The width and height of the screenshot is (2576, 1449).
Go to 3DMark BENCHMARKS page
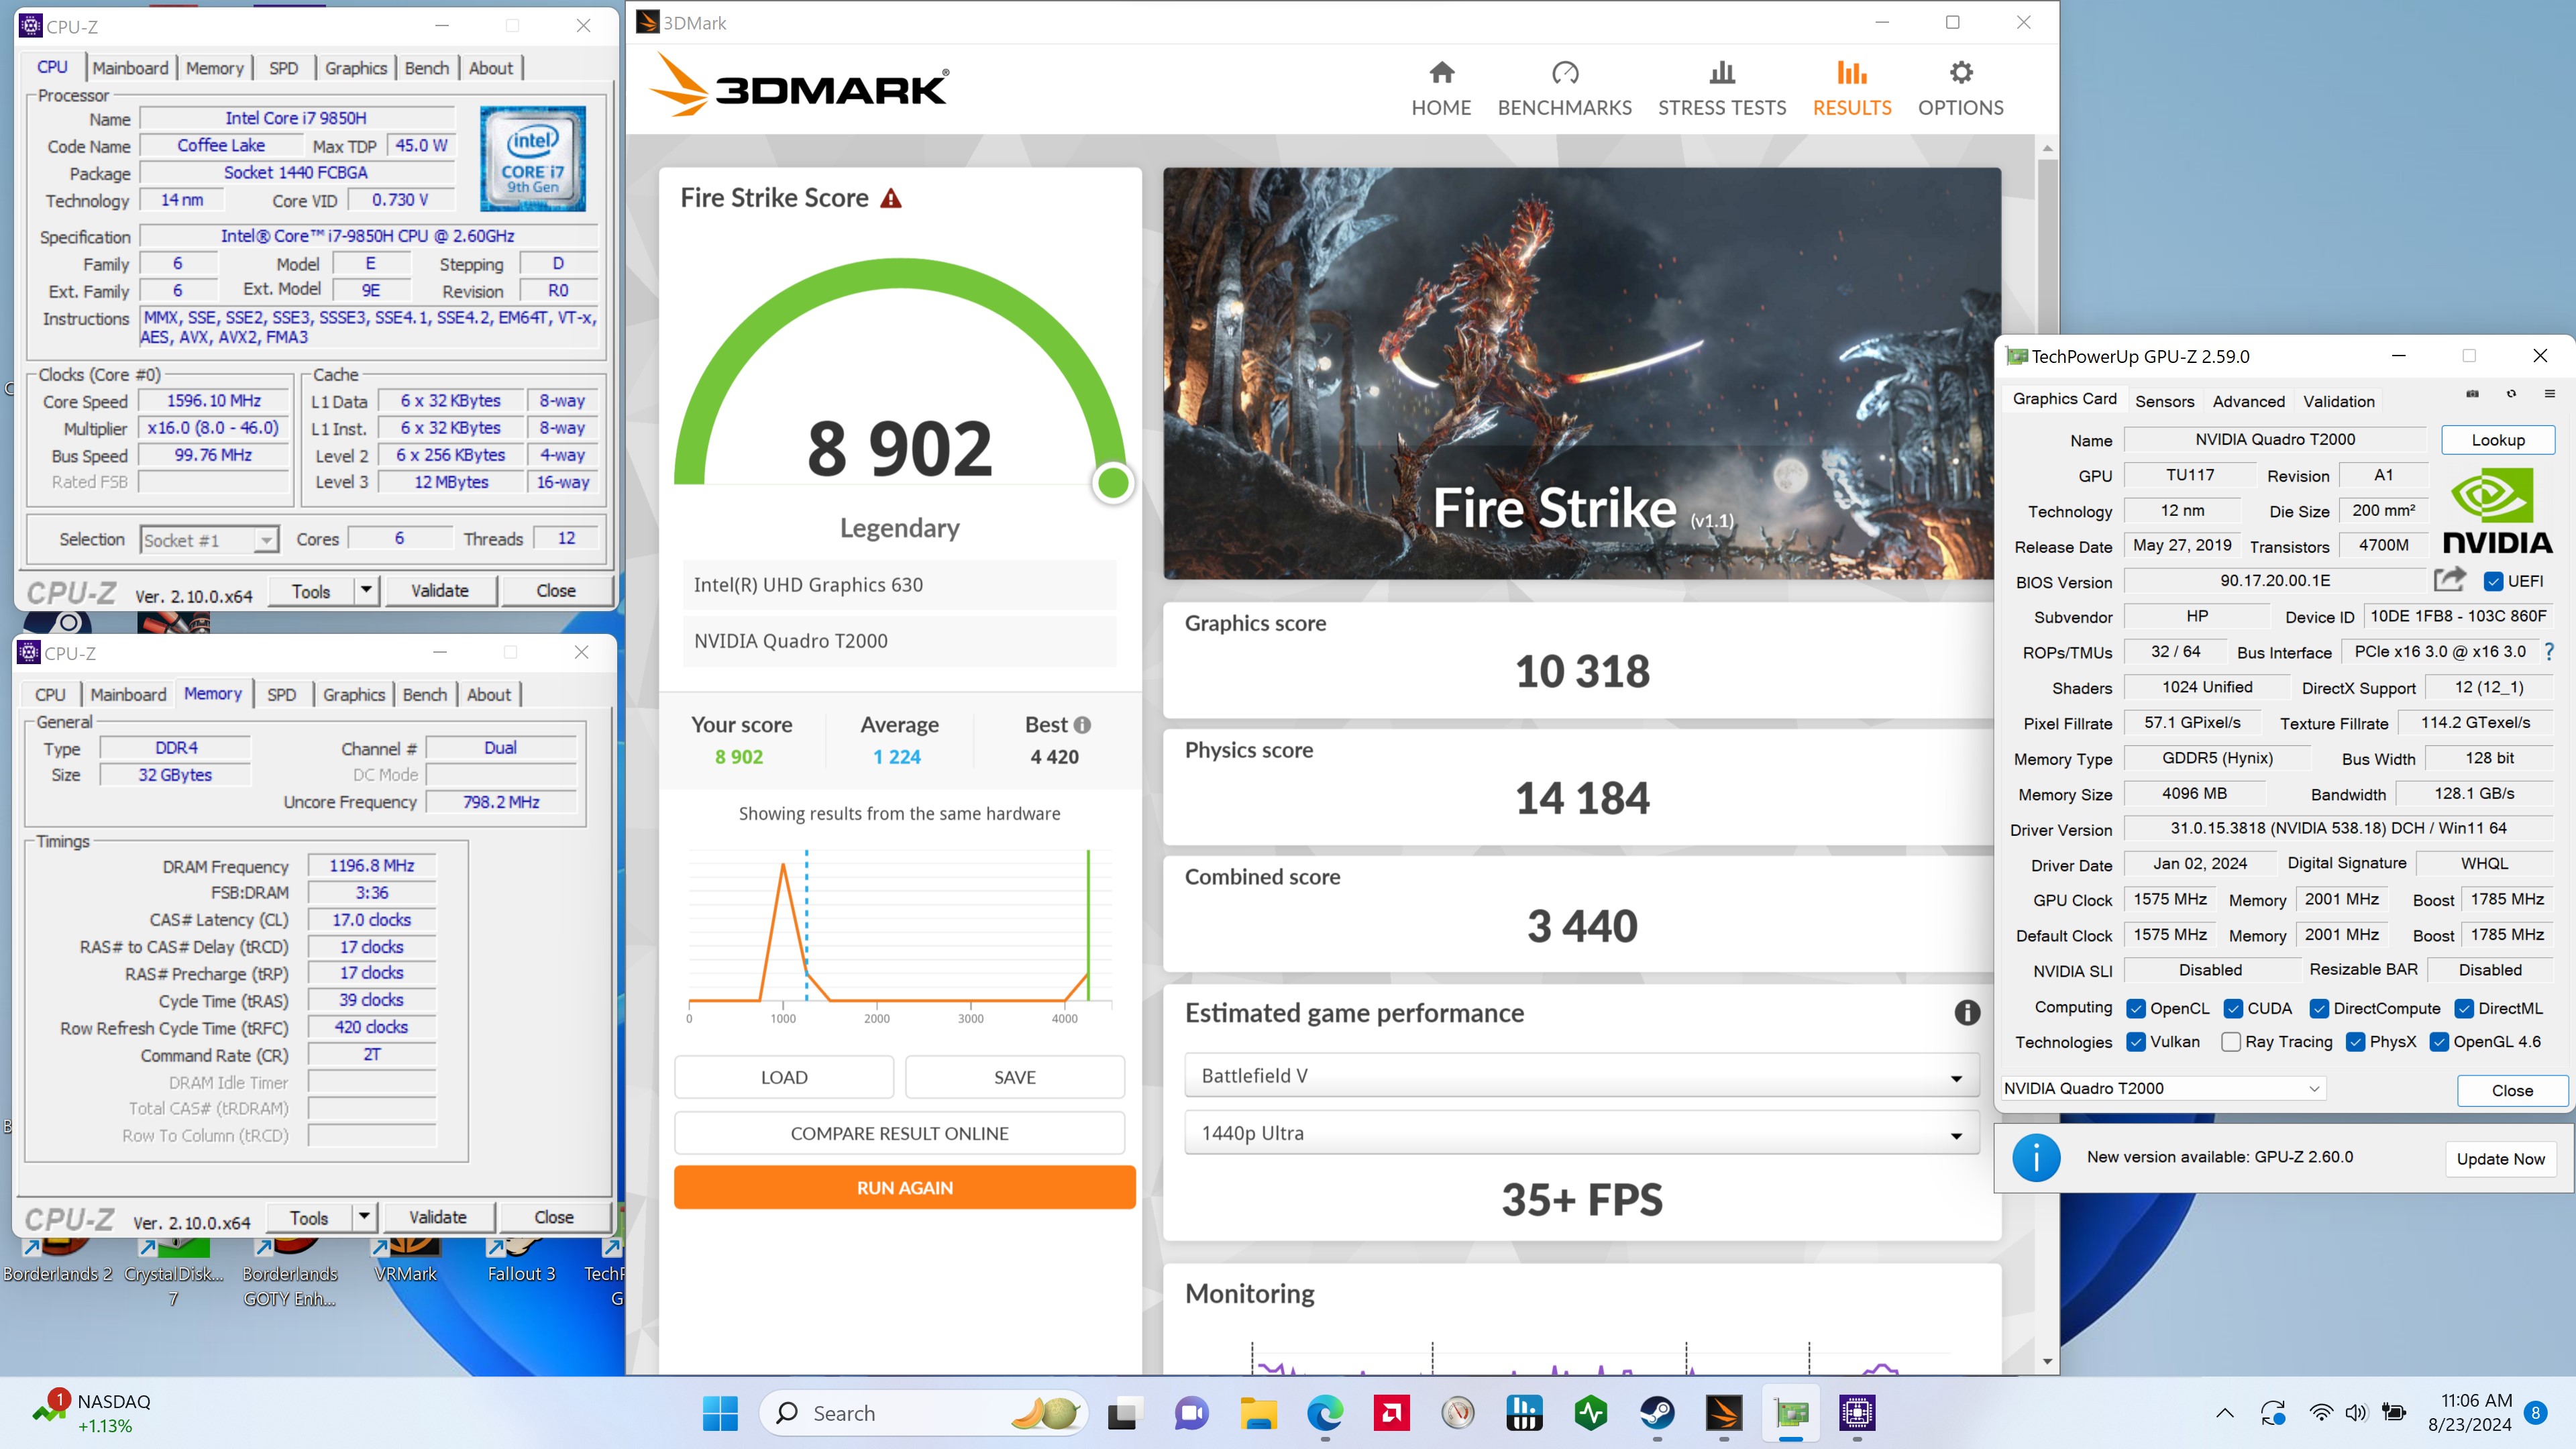(x=1564, y=88)
